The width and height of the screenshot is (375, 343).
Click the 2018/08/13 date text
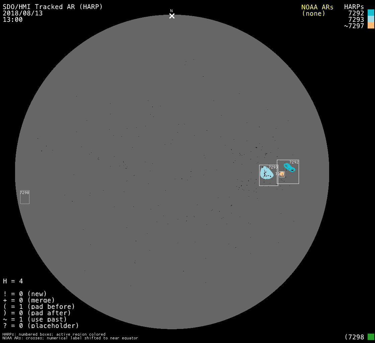tap(23, 13)
